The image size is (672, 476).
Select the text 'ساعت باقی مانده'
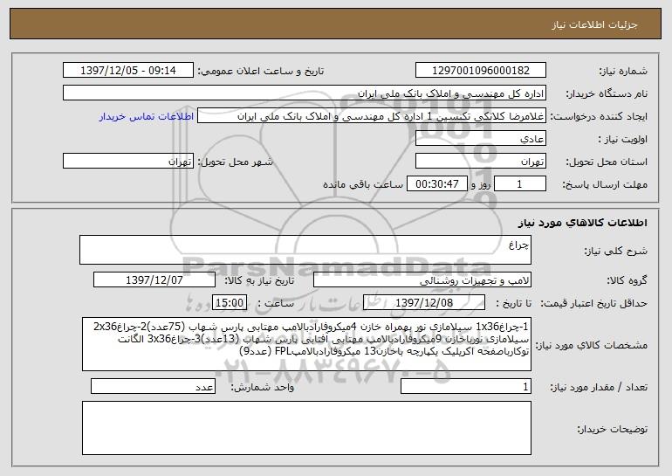coord(362,185)
